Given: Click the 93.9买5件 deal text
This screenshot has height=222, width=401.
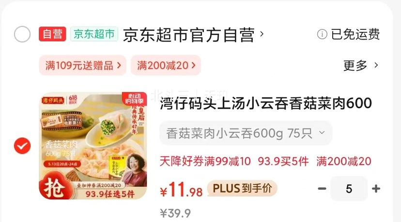Looking at the screenshot, I should tap(283, 161).
